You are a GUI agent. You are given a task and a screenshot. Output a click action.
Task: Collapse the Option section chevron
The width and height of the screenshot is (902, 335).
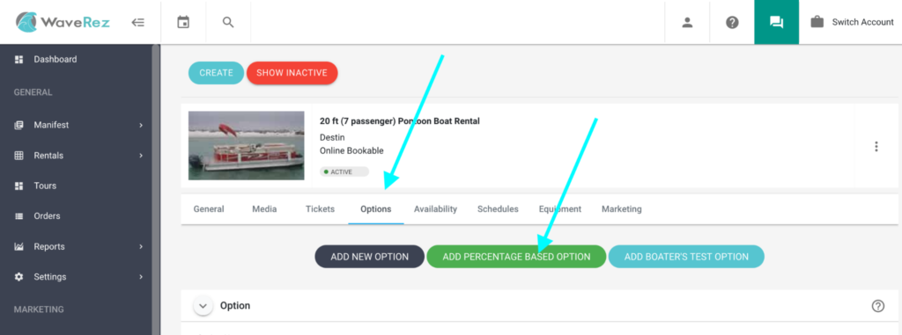[x=203, y=306]
